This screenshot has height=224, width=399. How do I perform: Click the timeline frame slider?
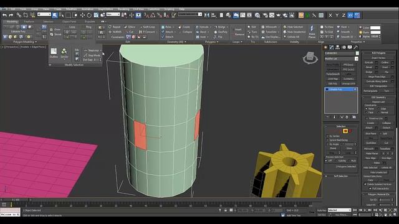[15, 200]
